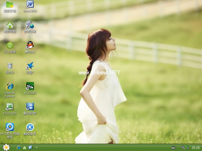This screenshot has width=202, height=151.
Task: Click the keyboard input method tray icon
Action: [x=173, y=148]
